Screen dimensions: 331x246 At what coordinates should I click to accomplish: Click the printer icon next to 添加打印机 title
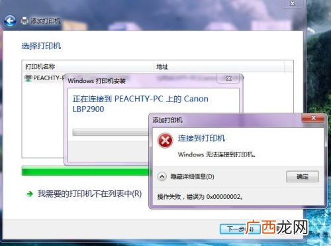click(24, 21)
